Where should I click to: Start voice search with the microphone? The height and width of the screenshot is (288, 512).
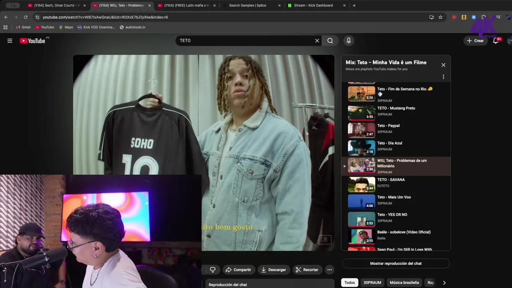(x=348, y=40)
